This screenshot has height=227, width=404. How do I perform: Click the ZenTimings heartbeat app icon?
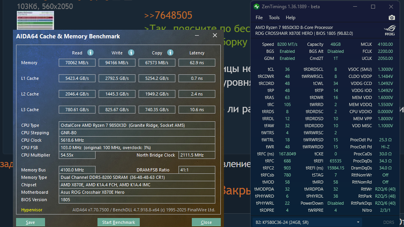pos(257,7)
